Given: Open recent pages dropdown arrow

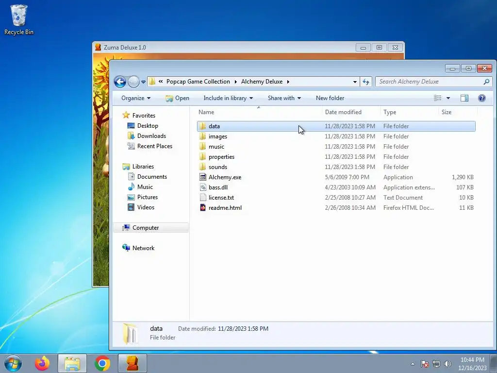Looking at the screenshot, I should point(143,82).
